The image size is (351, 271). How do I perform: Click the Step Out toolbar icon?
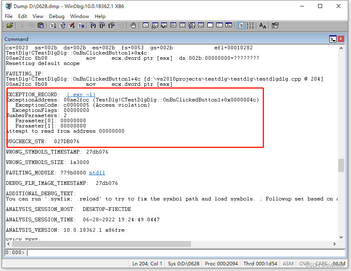pyautogui.click(x=112, y=26)
